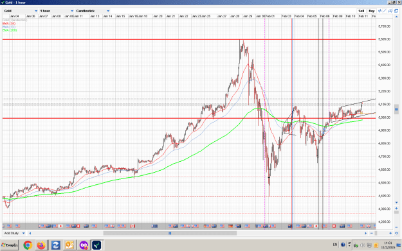Click the 5,705.00 price axis label
Image resolution: width=402 pixels, height=251 pixels.
tap(384, 26)
